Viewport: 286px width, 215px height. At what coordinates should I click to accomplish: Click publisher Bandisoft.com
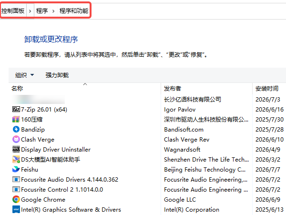click(184, 130)
